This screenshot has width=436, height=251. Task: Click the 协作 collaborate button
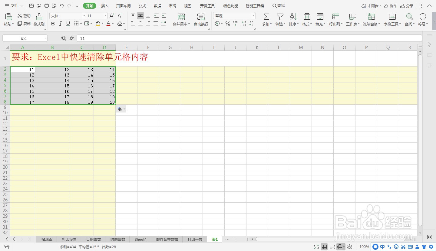point(391,6)
